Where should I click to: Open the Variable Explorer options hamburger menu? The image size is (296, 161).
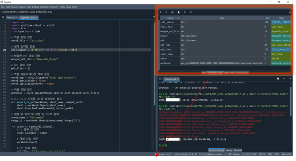click(x=290, y=12)
